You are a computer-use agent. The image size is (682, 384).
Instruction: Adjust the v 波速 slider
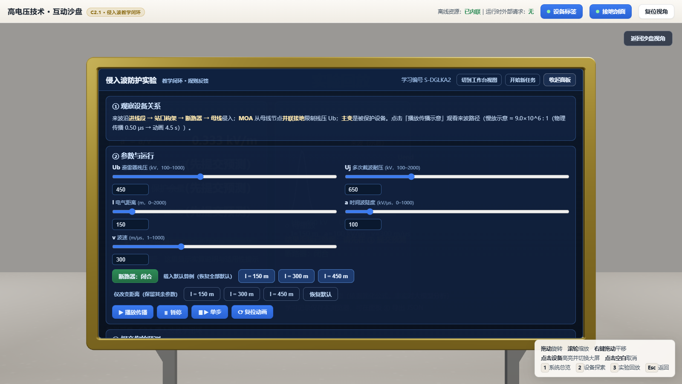pyautogui.click(x=224, y=247)
